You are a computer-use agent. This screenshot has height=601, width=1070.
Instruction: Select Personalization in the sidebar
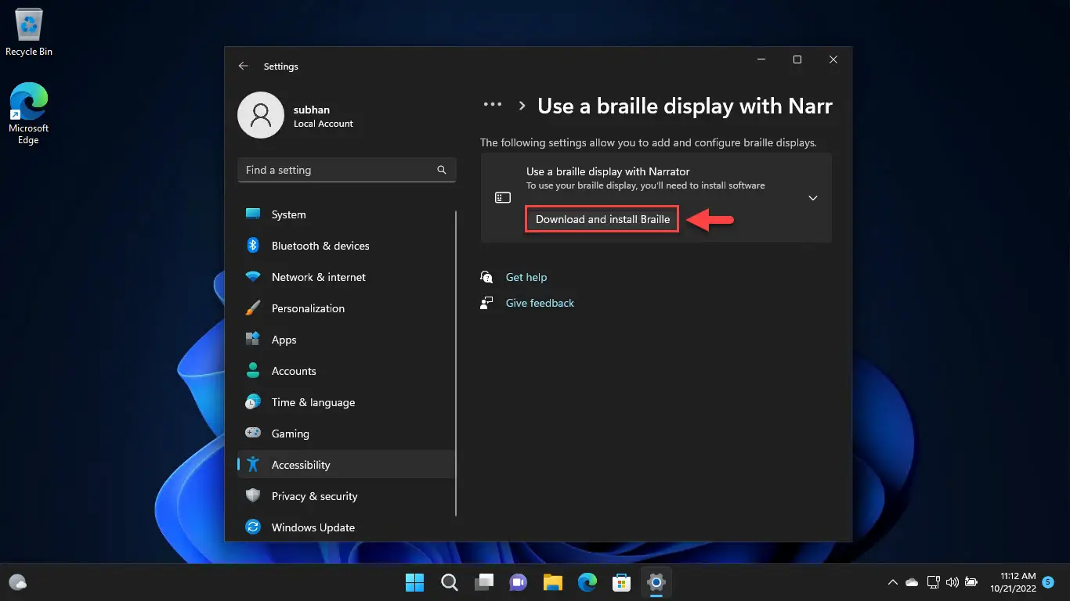point(346,308)
